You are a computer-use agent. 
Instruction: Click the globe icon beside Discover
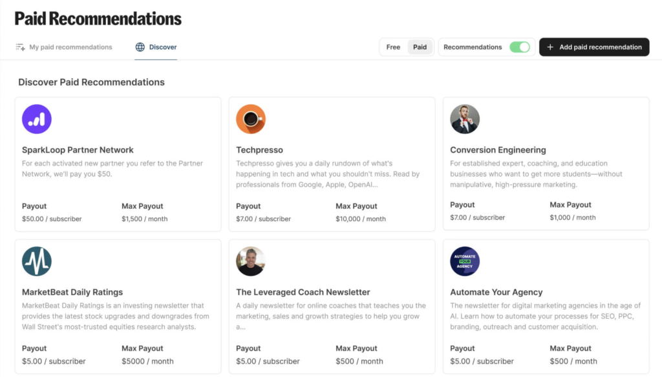coord(140,47)
